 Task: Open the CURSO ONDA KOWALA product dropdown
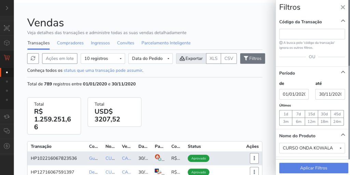(x=312, y=148)
